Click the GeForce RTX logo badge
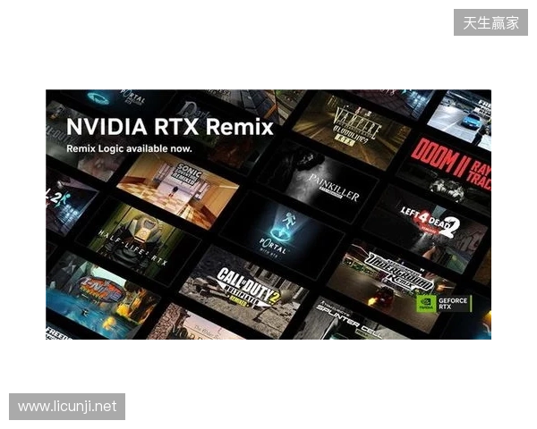 point(444,304)
